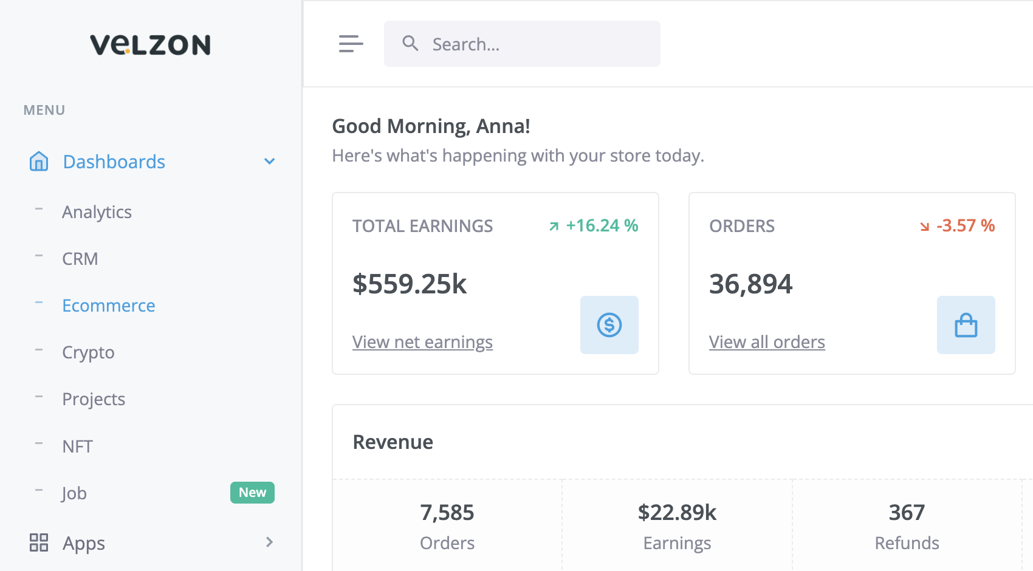
Task: Open View net earnings
Action: [x=422, y=341]
